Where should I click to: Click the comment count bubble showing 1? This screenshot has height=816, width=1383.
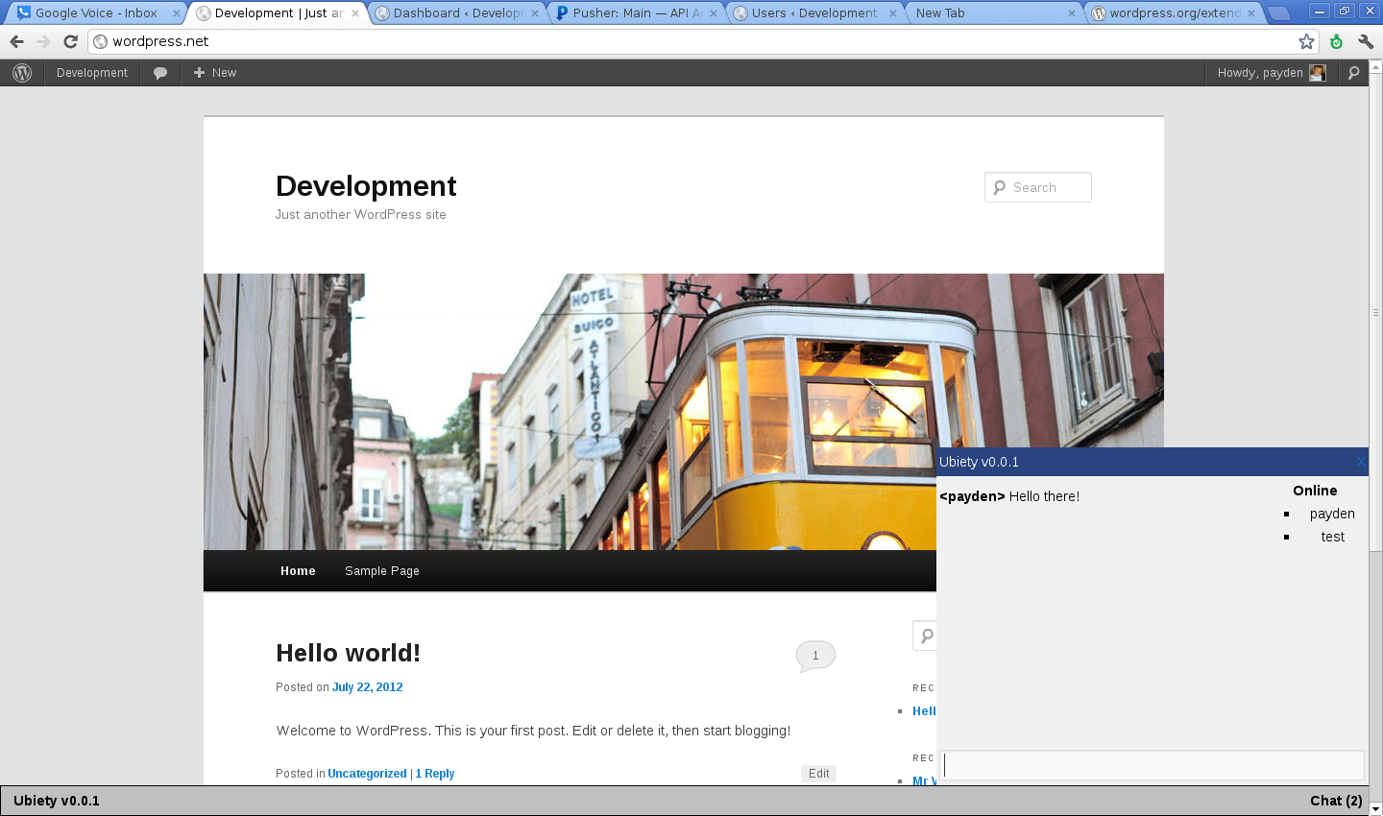click(x=815, y=656)
